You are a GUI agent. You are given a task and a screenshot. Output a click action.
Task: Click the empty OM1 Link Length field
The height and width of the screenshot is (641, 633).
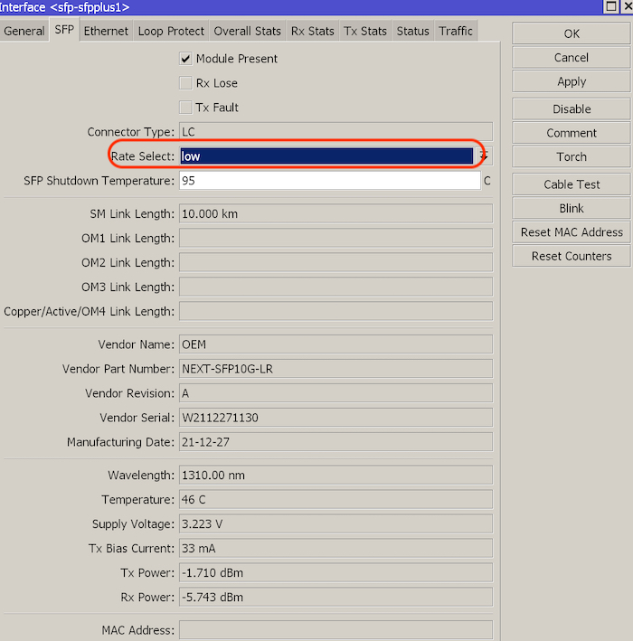pos(335,239)
